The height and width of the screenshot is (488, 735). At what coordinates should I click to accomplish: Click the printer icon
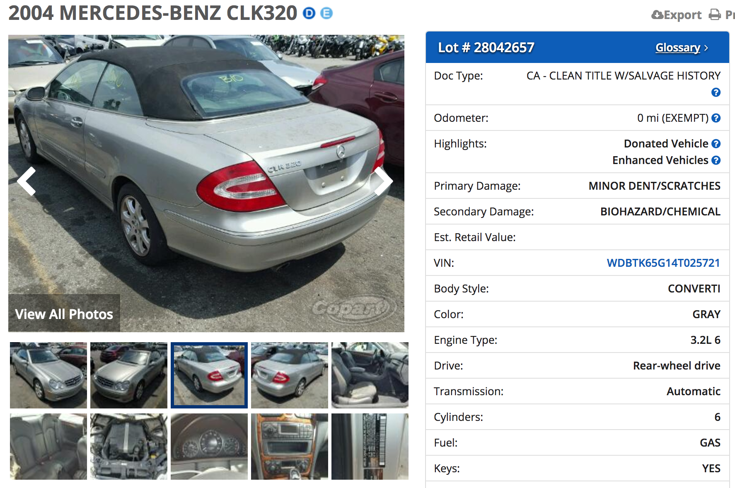(715, 15)
